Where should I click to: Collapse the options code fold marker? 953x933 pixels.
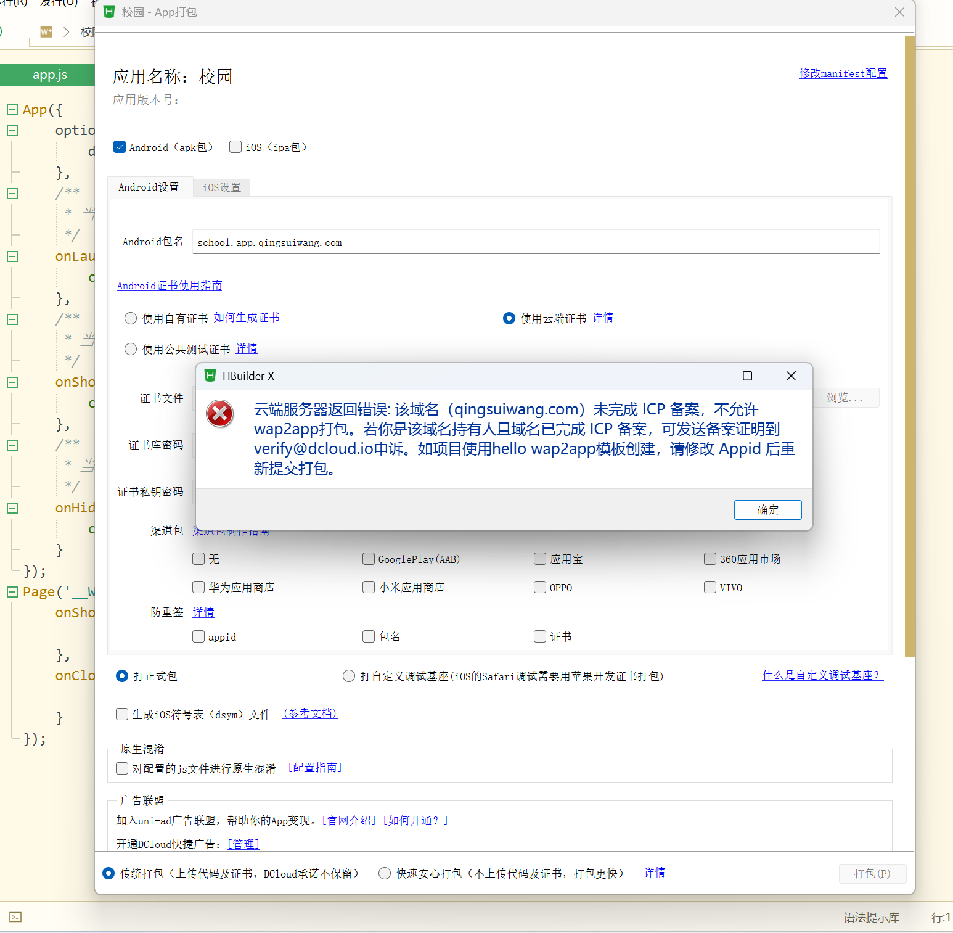click(x=12, y=131)
